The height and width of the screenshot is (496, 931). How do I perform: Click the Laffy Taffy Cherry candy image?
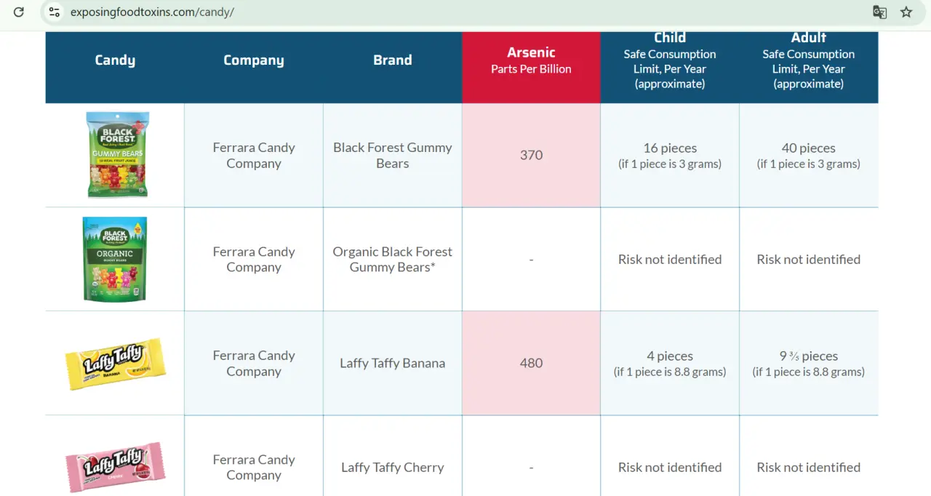[x=115, y=467]
